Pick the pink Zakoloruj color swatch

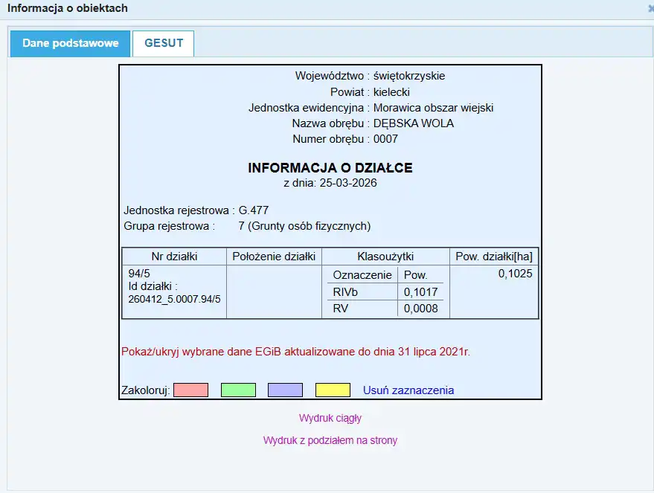[x=190, y=390]
